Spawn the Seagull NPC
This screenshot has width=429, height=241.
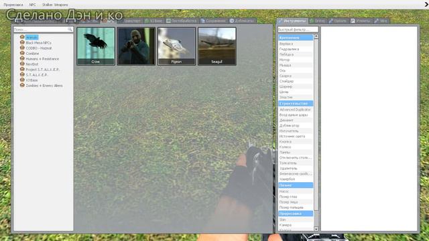tap(217, 46)
